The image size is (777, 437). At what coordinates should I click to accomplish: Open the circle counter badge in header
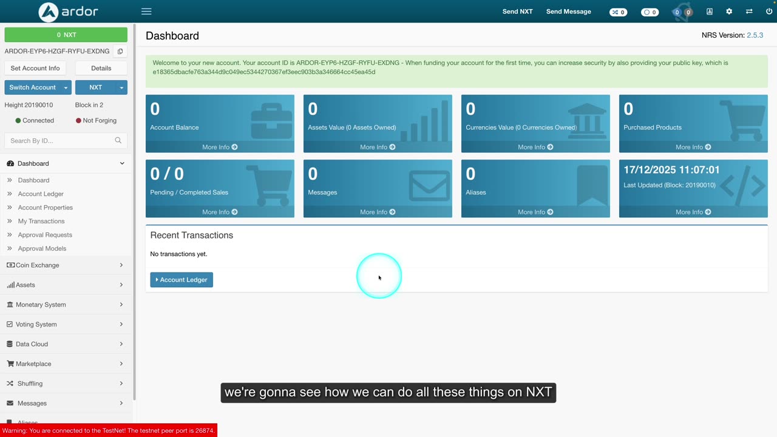[x=650, y=12]
